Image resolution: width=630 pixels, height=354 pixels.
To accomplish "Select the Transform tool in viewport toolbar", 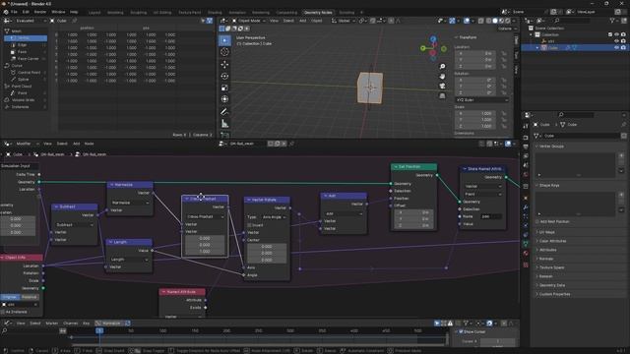I will [224, 99].
